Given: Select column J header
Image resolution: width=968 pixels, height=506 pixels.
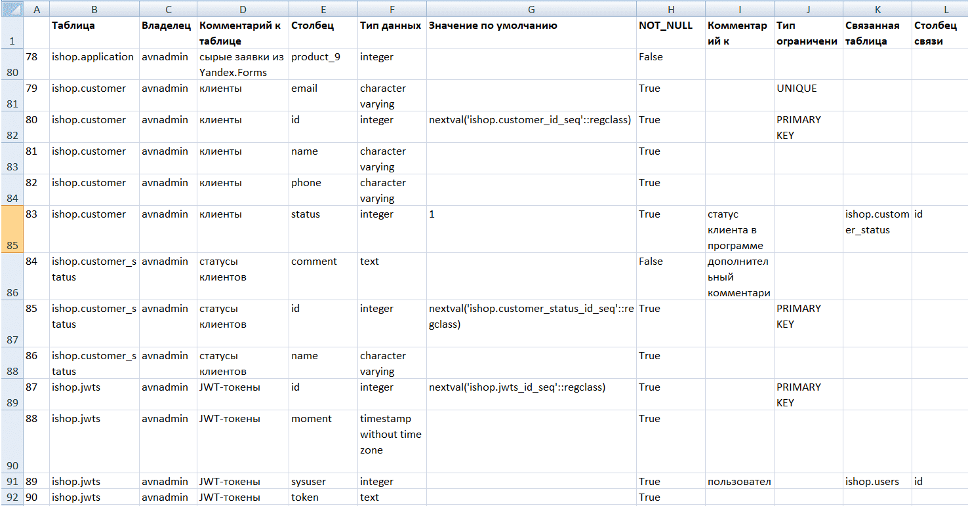Looking at the screenshot, I should tap(808, 9).
